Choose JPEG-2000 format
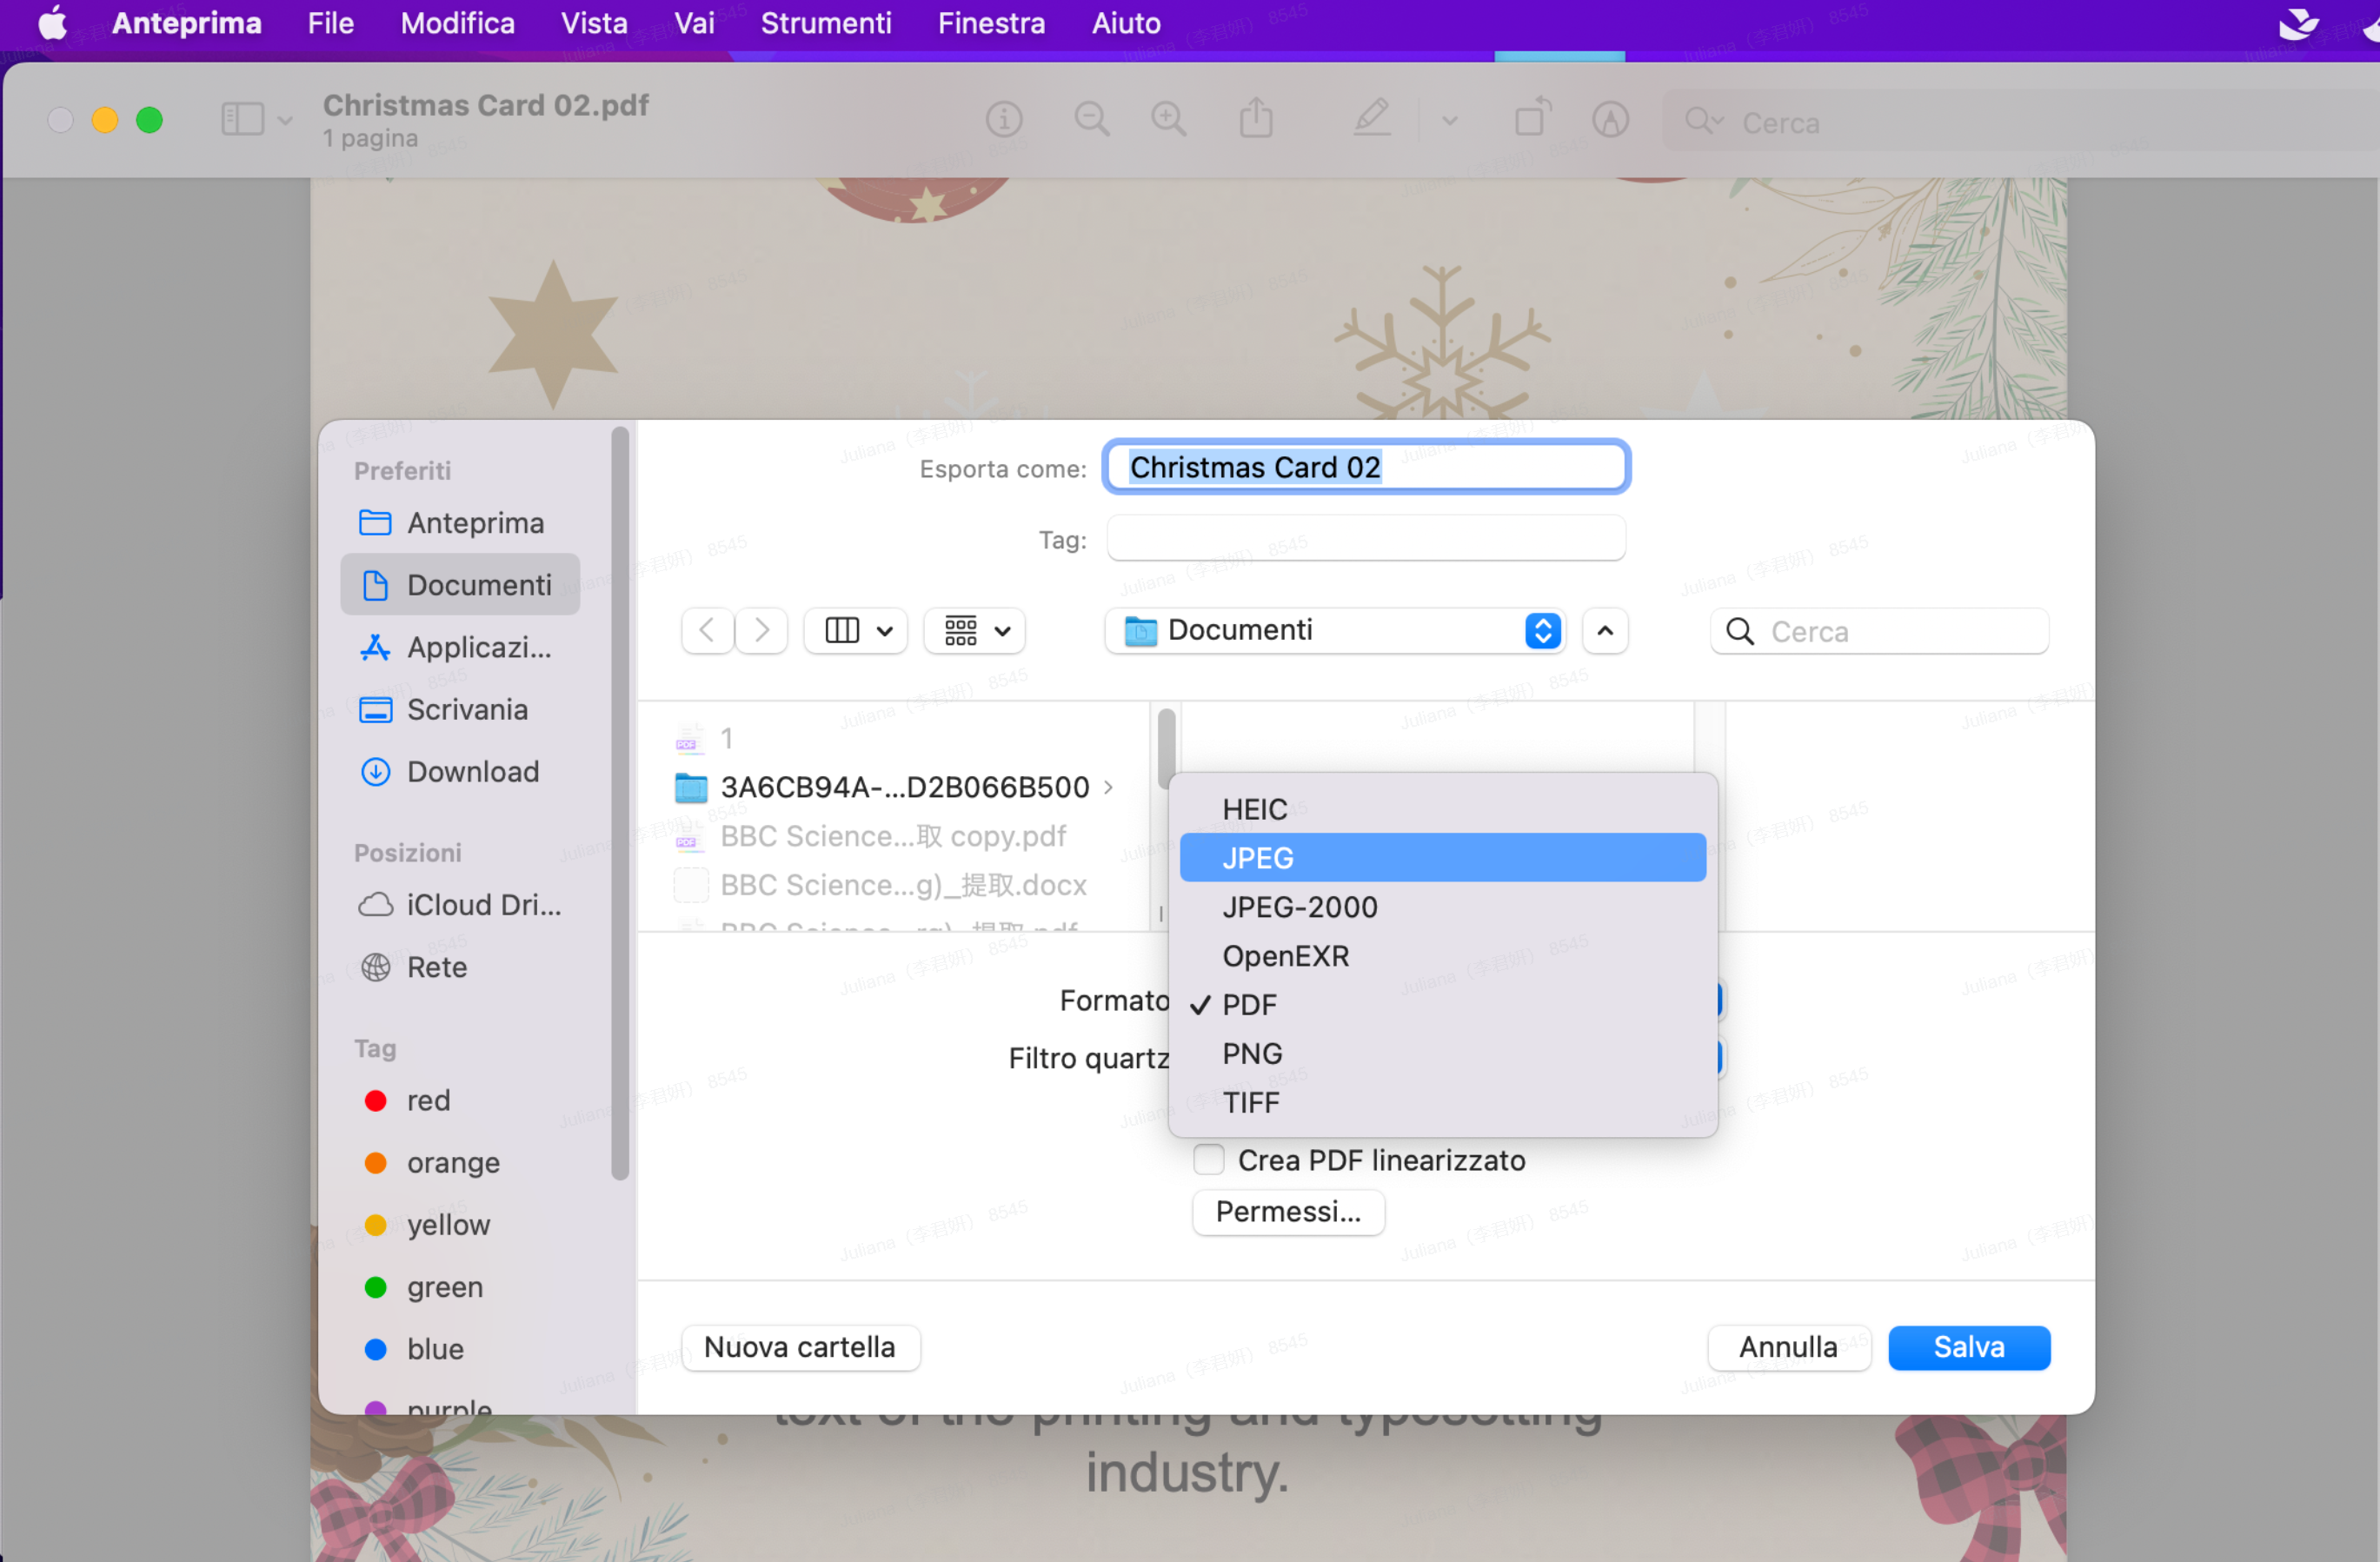Screen dimensions: 2380x1562 click(1443, 907)
